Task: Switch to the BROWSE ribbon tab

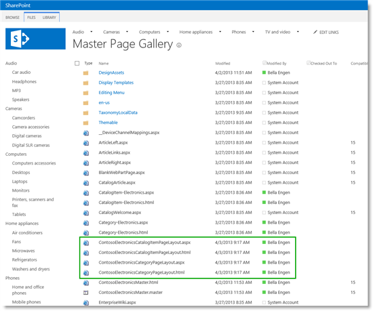Action: pyautogui.click(x=12, y=18)
